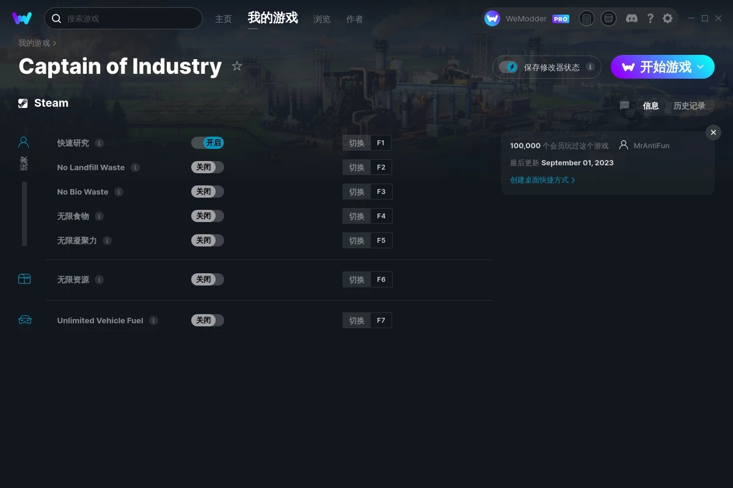Enable No Landfill Waste toggle

[x=208, y=167]
